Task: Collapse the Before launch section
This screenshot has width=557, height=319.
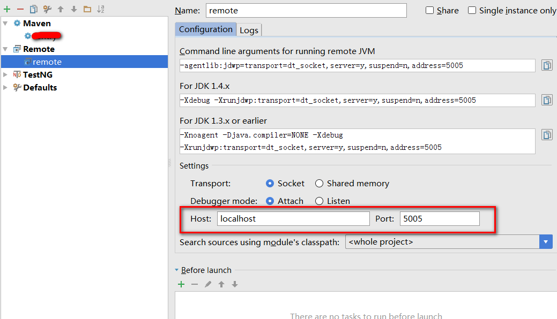Action: [177, 270]
